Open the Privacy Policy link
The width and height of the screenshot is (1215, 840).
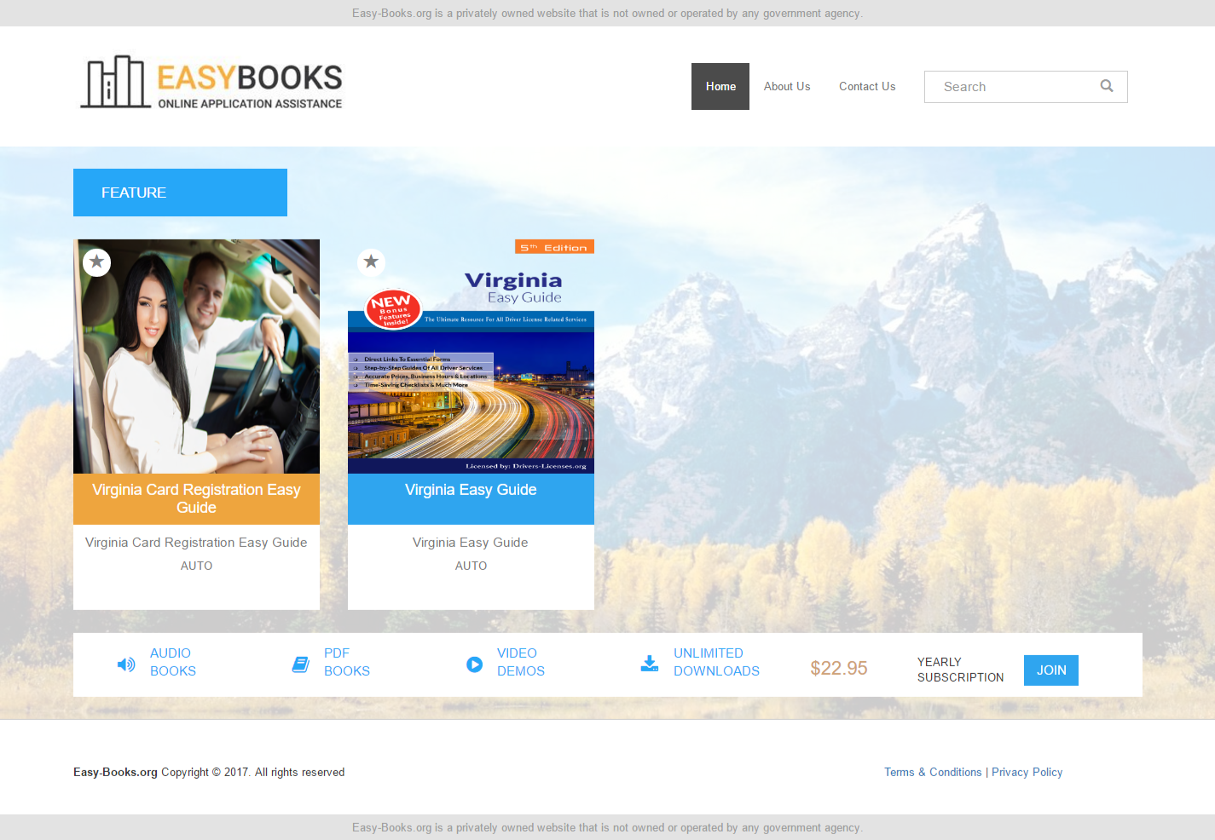click(x=1027, y=772)
